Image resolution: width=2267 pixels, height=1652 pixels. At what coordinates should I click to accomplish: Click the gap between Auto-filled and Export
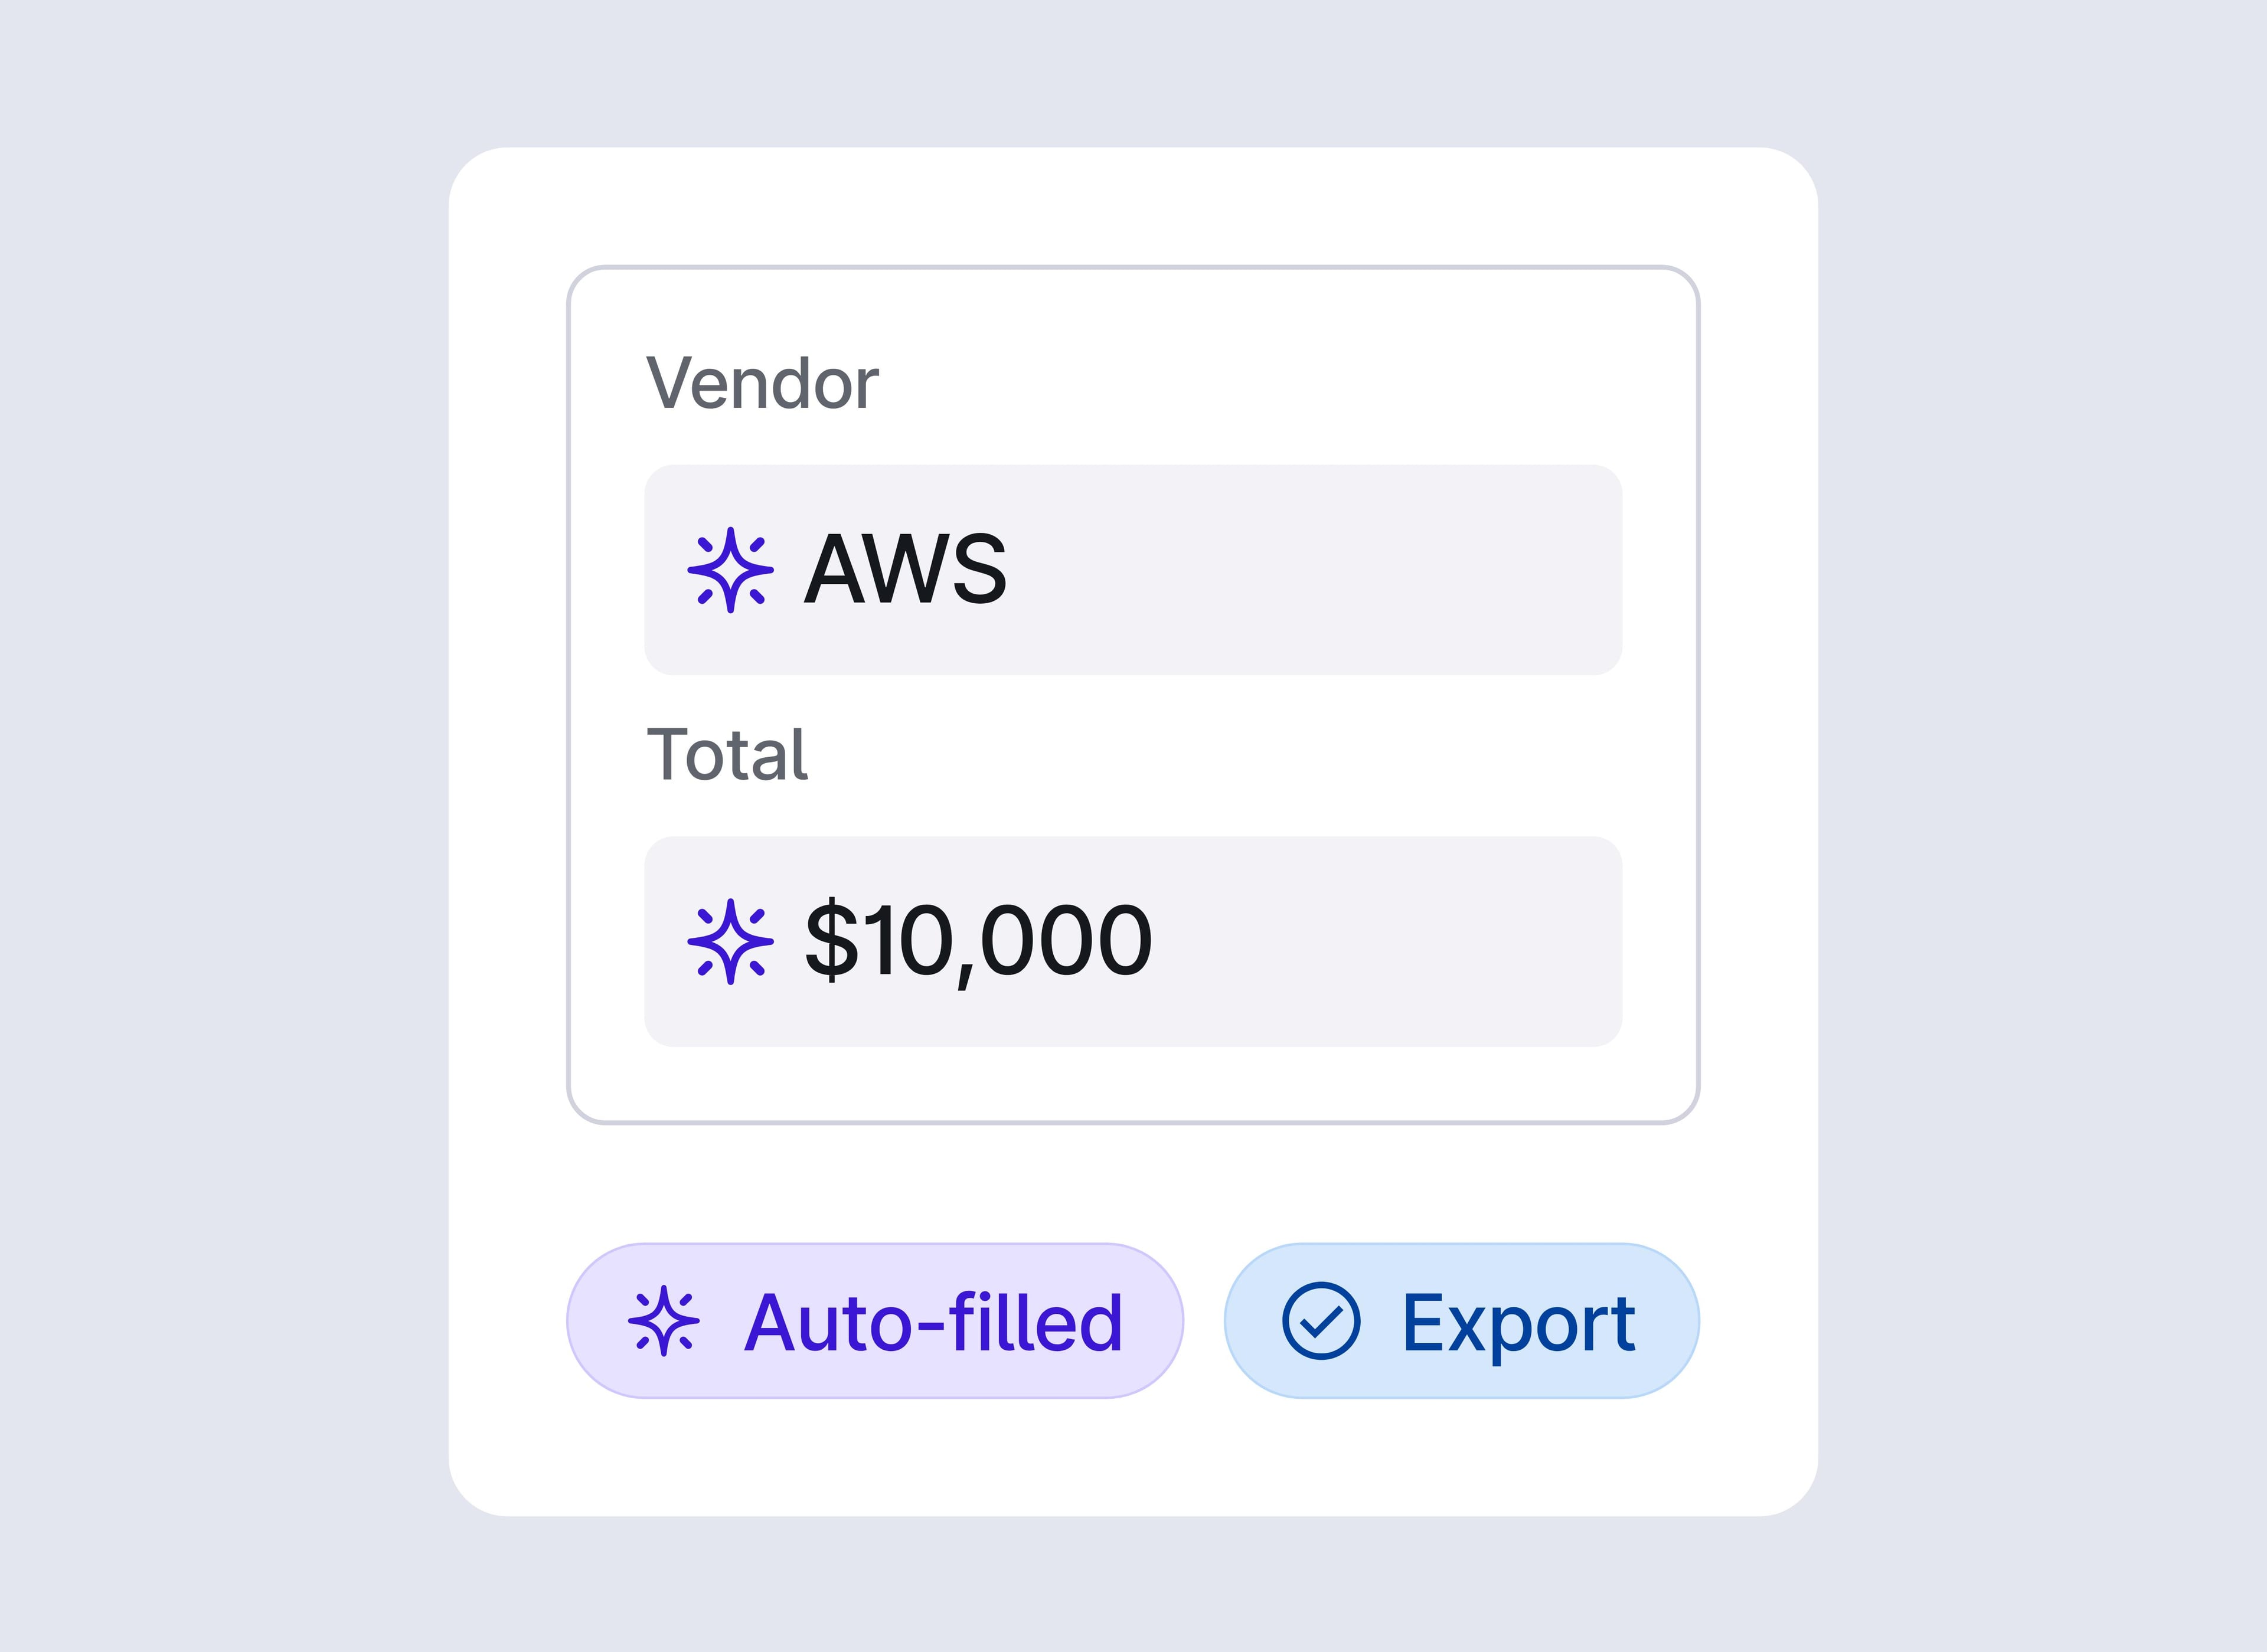[1204, 1321]
